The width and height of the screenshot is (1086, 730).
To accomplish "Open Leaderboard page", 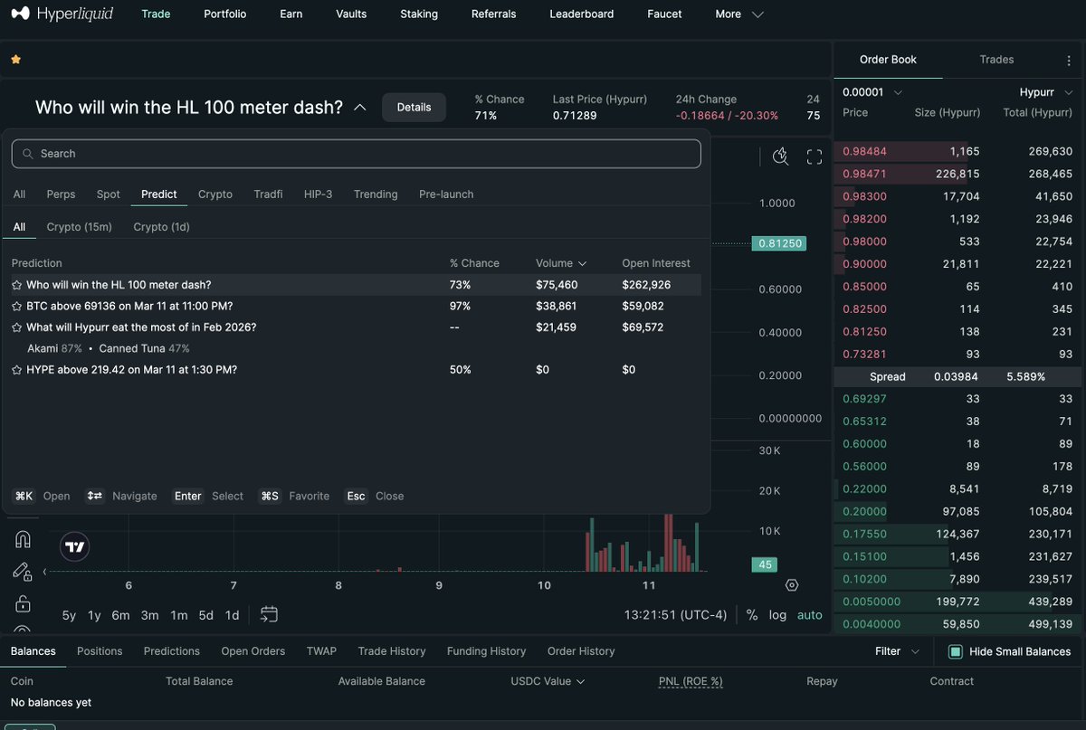I will [x=582, y=14].
